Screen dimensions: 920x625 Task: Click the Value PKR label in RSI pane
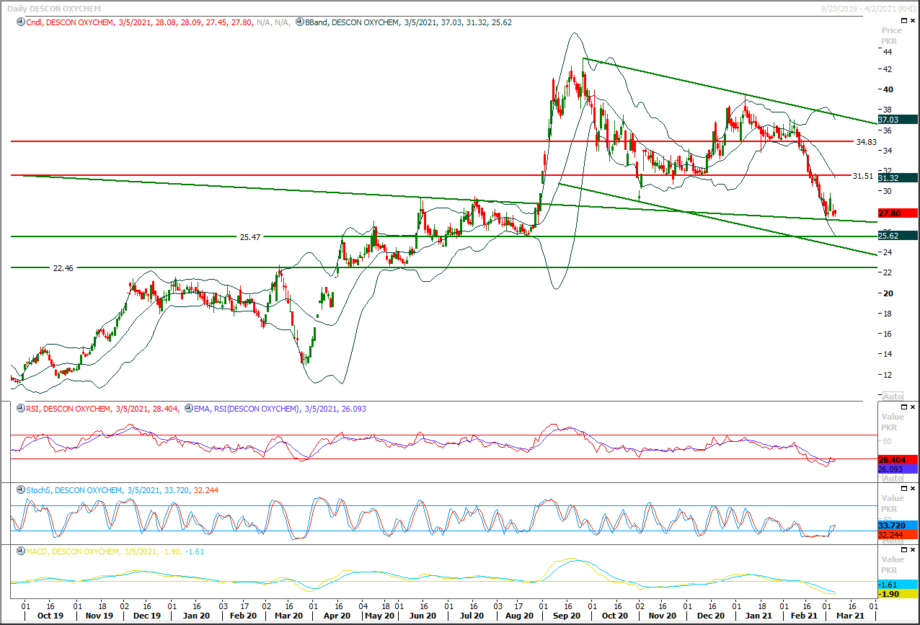point(892,421)
